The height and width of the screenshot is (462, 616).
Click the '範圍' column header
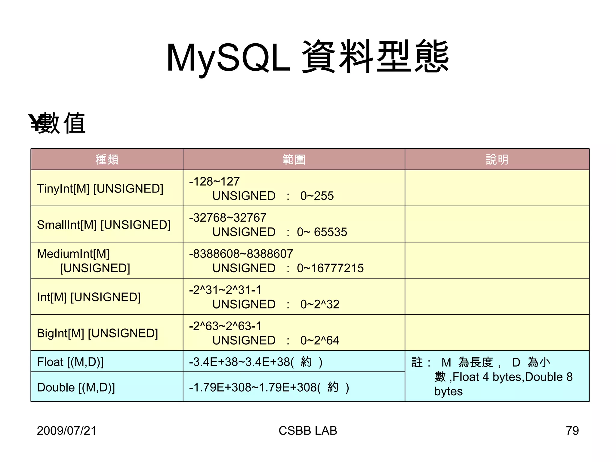(x=294, y=159)
